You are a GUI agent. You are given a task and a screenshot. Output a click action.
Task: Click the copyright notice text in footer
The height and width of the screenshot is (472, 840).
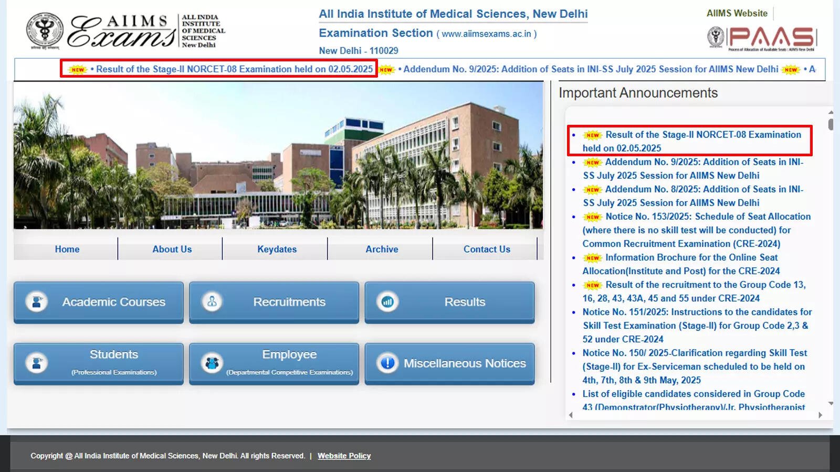[167, 456]
